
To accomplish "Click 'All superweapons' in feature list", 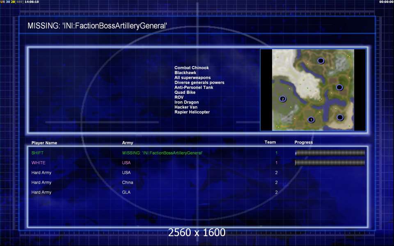I will point(192,77).
